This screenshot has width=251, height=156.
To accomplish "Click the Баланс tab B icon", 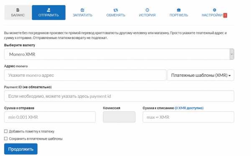I will click(18, 10).
